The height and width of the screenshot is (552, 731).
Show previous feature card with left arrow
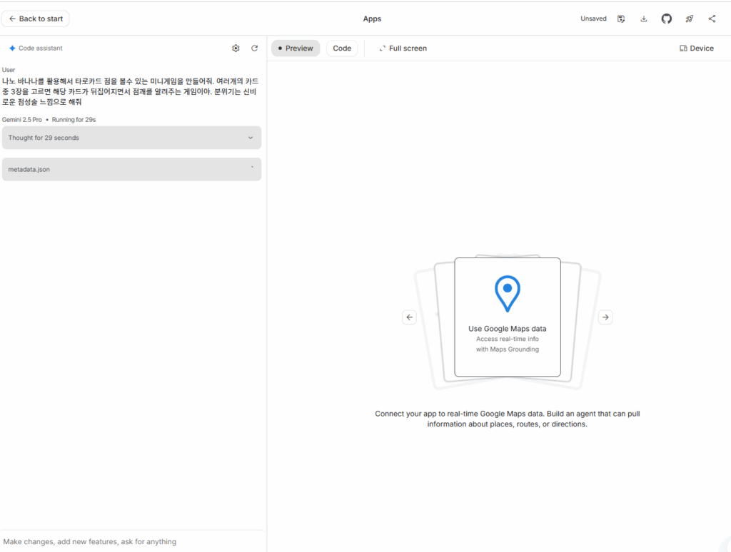pyautogui.click(x=409, y=317)
